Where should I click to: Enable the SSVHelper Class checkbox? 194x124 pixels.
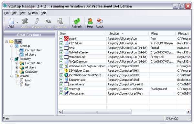61,70
